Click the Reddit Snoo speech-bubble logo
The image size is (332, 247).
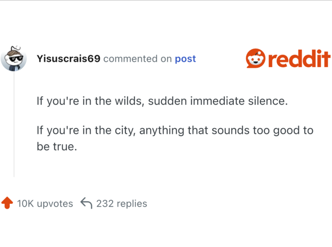coord(256,58)
